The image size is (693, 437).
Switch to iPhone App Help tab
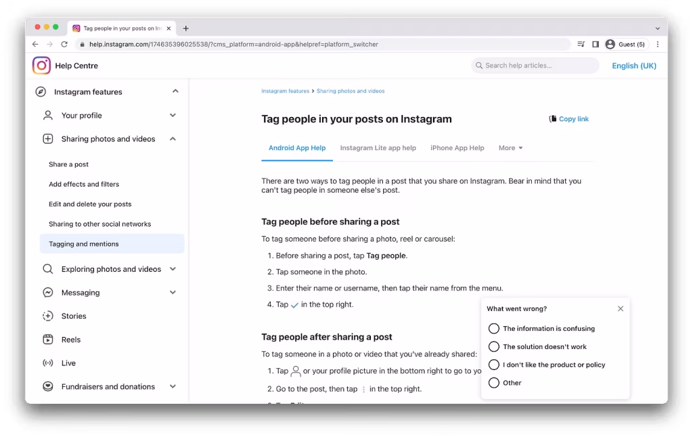[457, 148]
